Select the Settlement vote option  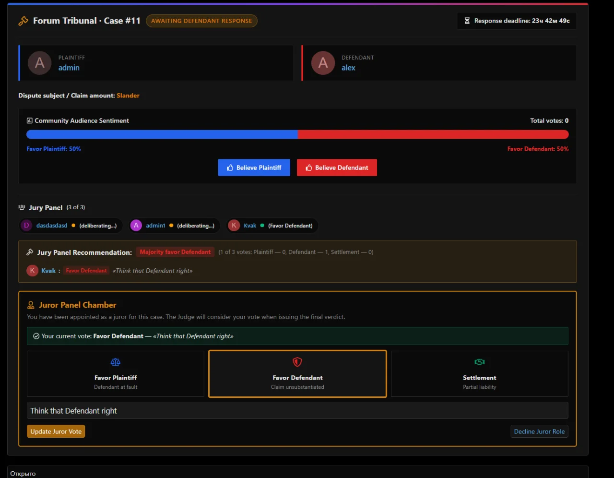coord(480,374)
